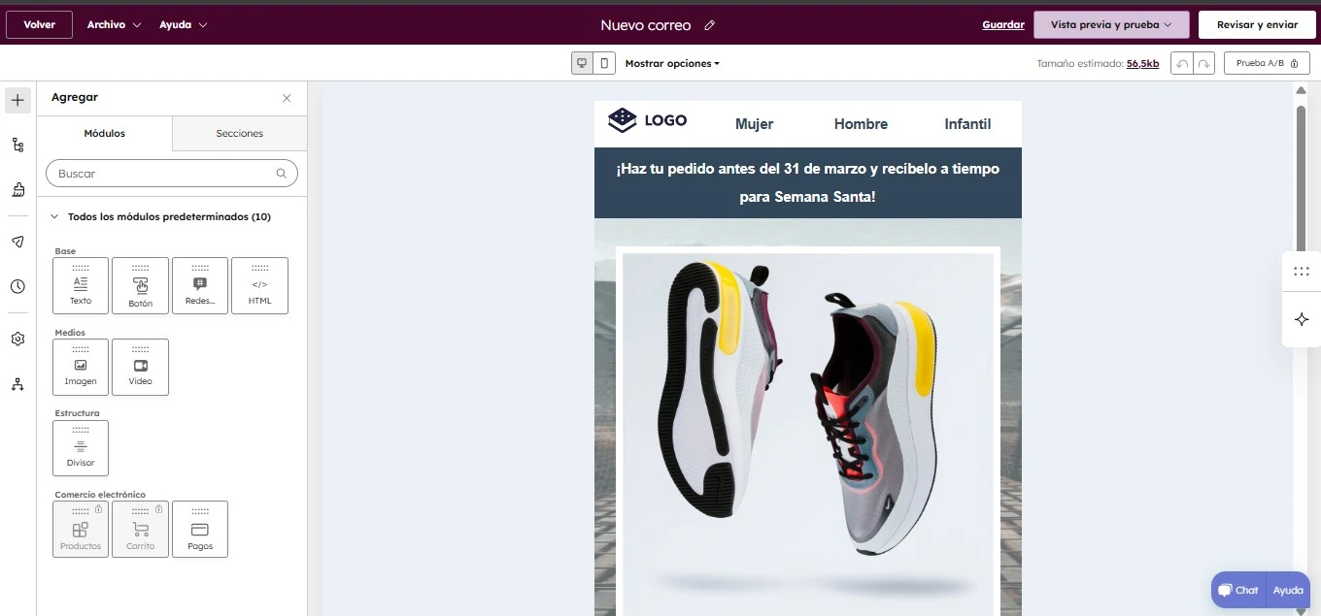Select the Imagen media module
This screenshot has height=616, width=1321.
tap(80, 367)
